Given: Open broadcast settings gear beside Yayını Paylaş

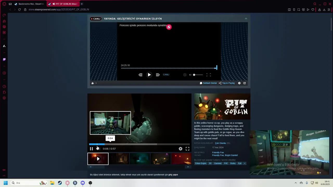Looking at the screenshot, I should click(239, 83).
